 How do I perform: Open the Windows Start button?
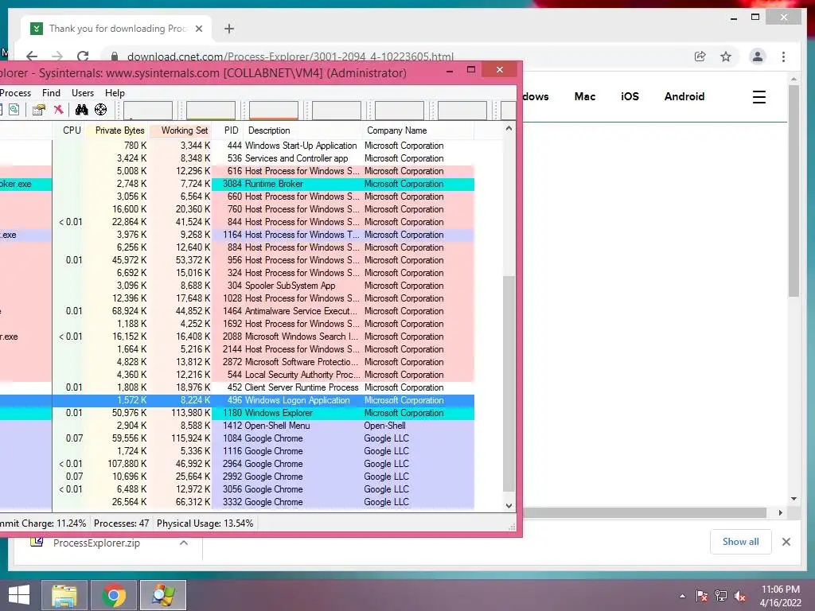tap(19, 595)
